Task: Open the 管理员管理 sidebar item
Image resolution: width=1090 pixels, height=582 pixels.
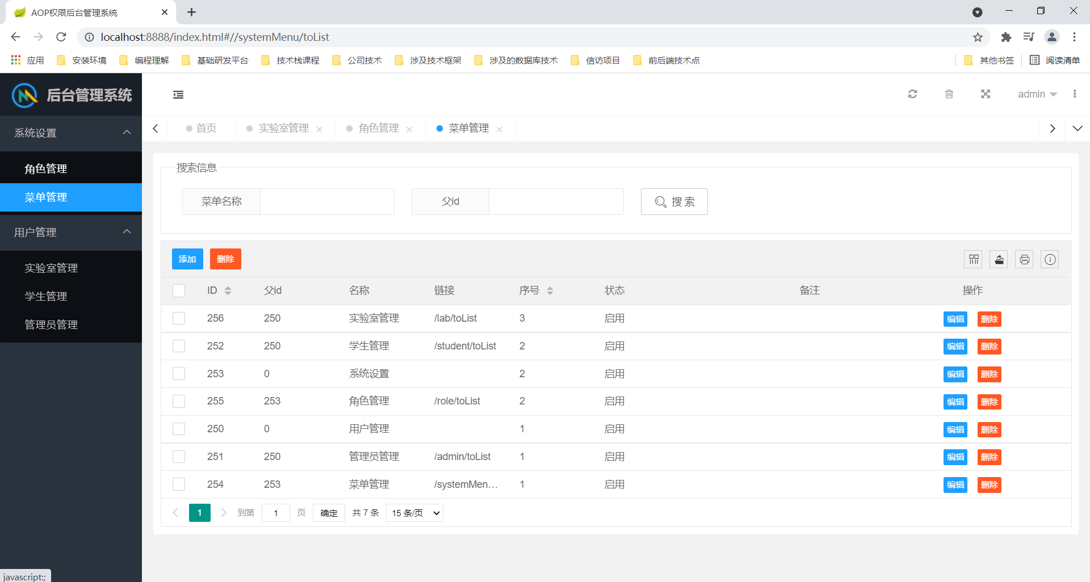Action: coord(71,324)
